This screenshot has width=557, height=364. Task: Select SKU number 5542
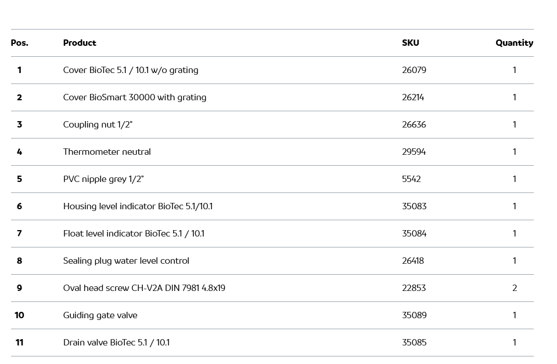tap(411, 179)
